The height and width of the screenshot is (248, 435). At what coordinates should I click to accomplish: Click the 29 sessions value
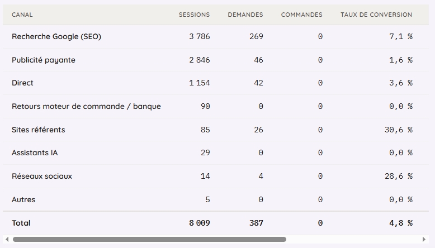click(x=205, y=152)
